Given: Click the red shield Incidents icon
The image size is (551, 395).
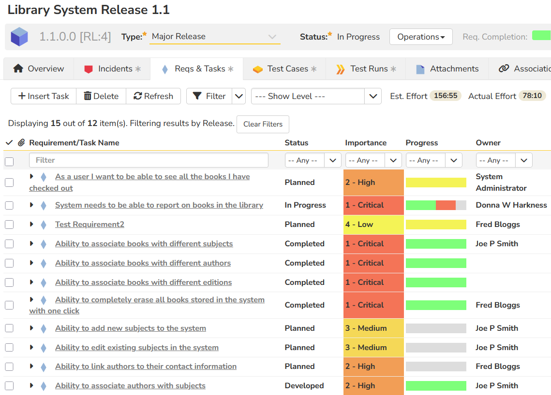Looking at the screenshot, I should point(88,69).
